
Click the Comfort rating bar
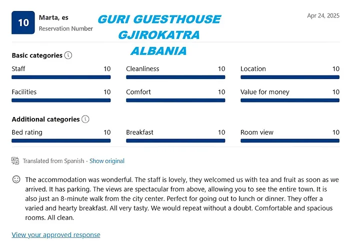coord(175,100)
